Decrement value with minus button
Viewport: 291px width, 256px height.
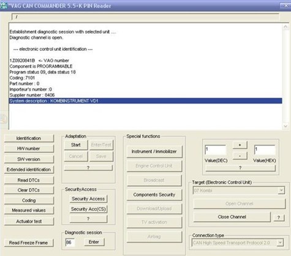(x=240, y=156)
